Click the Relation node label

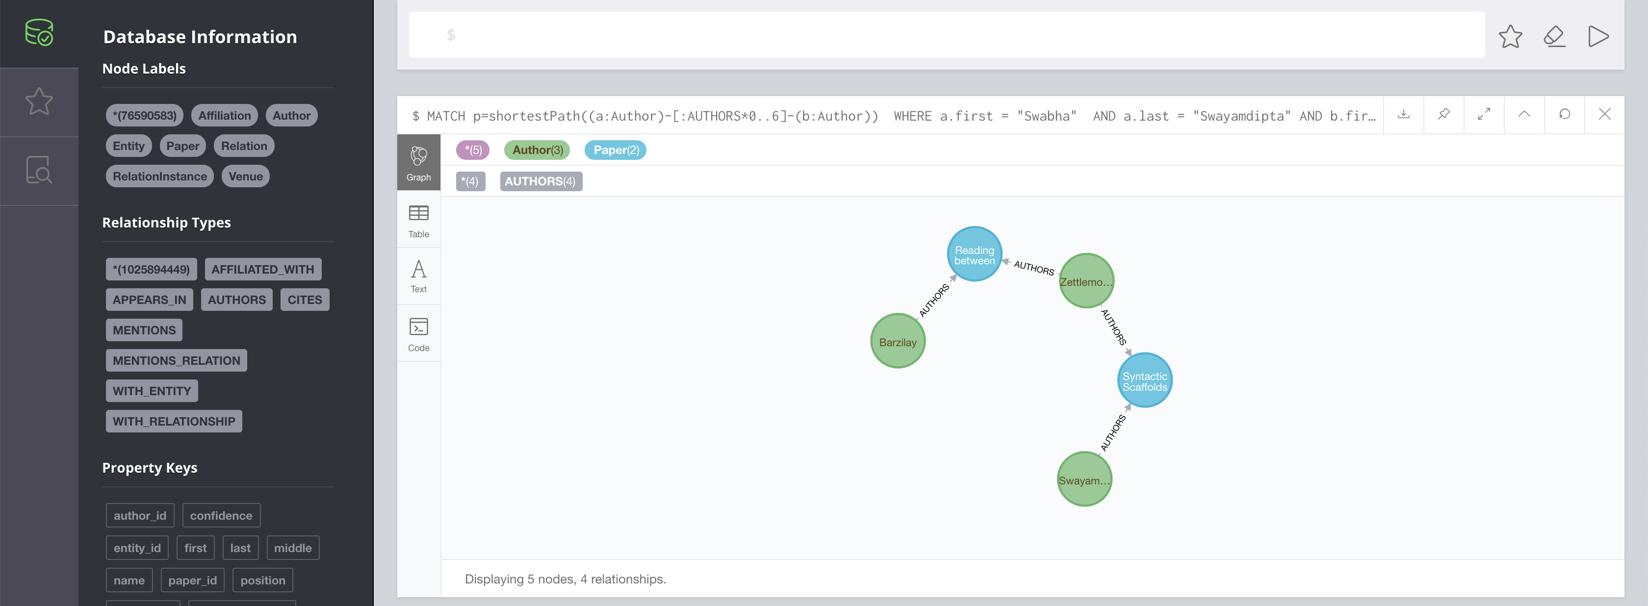click(x=244, y=146)
